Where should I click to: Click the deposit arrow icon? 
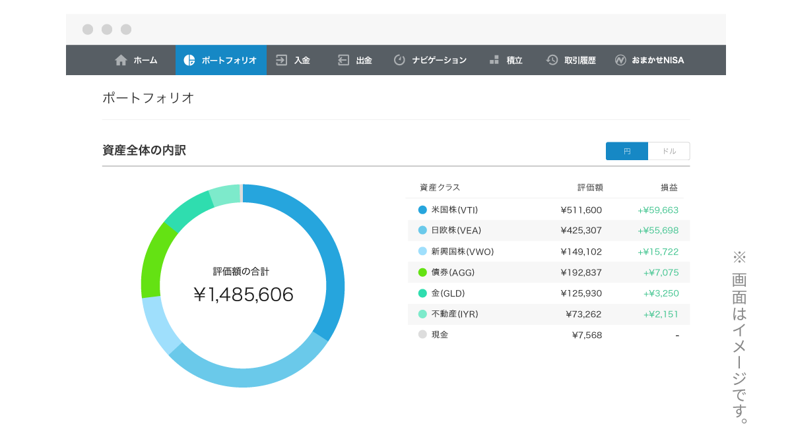[282, 60]
